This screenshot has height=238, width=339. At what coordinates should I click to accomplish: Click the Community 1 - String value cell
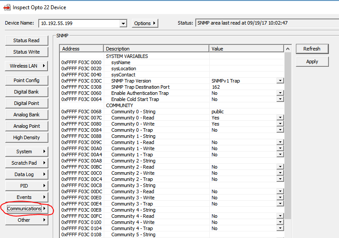tap(247, 136)
